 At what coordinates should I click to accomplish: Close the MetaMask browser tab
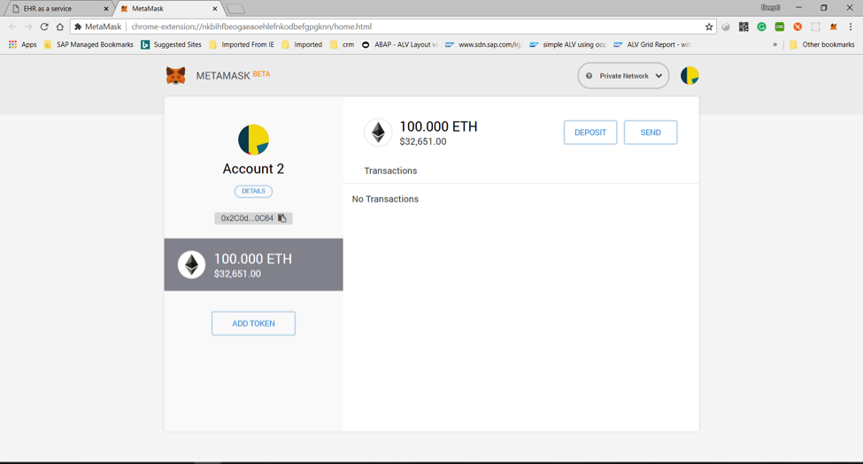pyautogui.click(x=215, y=9)
